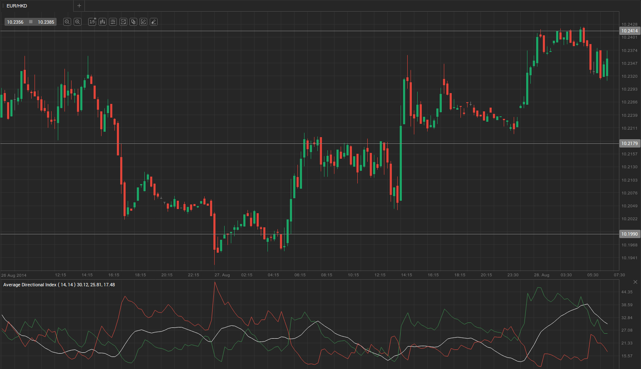Image resolution: width=641 pixels, height=369 pixels.
Task: Zoom out the chart with the minus magnifier
Action: pos(67,22)
